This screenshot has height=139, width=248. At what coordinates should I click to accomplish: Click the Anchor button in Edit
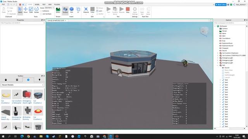tap(100, 14)
